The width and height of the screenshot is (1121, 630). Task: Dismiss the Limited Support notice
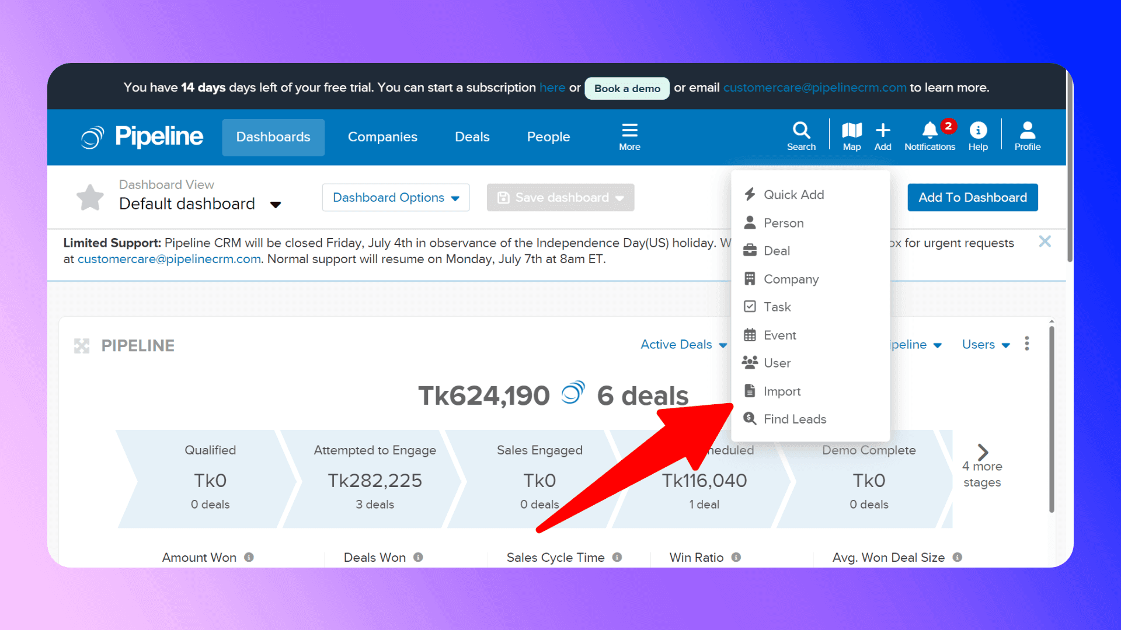pos(1045,242)
